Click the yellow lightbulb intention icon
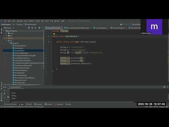Image resolution: width=169 pixels, height=127 pixels. tap(54, 34)
